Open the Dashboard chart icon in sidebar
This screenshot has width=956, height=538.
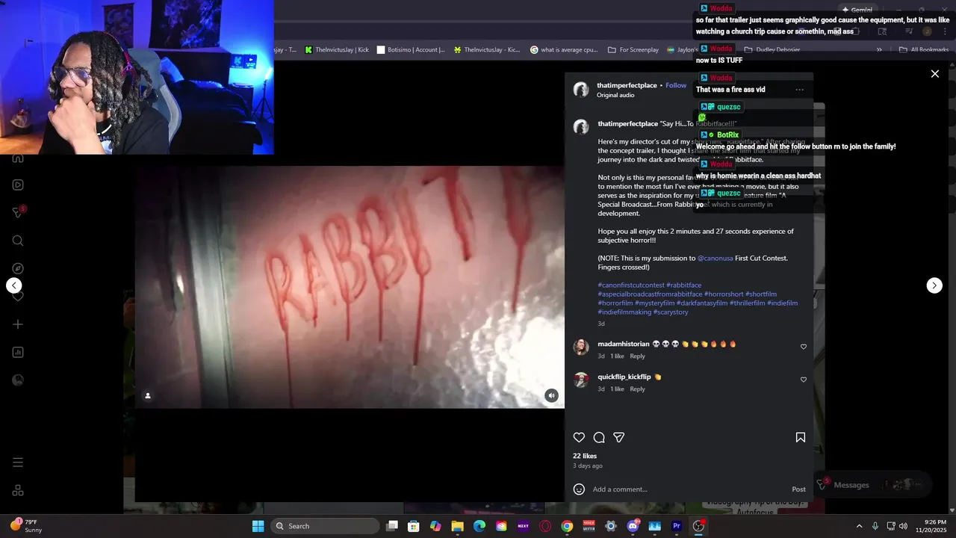18,352
